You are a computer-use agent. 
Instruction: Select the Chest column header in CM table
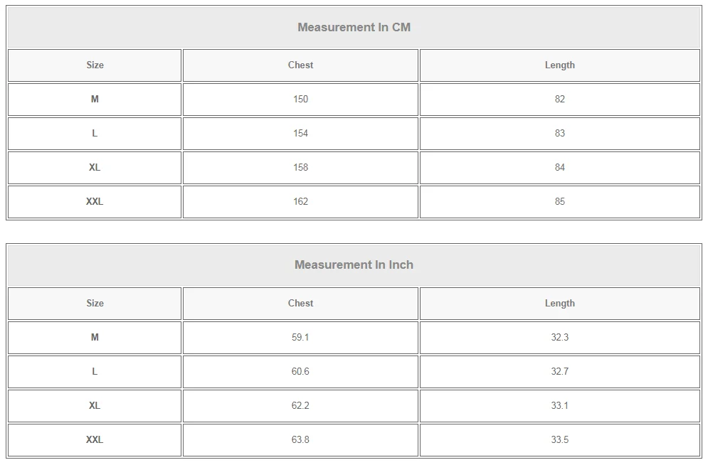(x=300, y=65)
